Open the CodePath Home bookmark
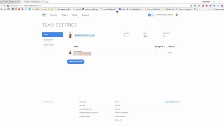This screenshot has width=224, height=126. pos(134,9)
